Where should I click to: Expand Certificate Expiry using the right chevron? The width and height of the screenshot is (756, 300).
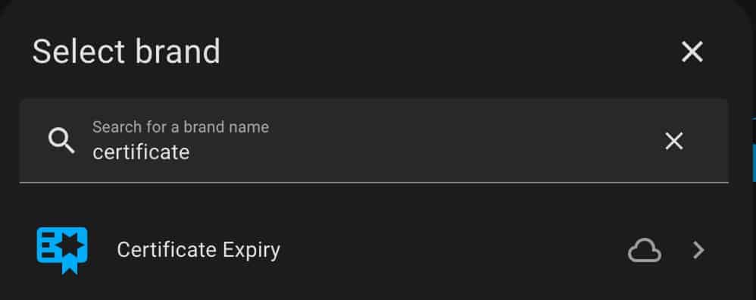(x=698, y=250)
